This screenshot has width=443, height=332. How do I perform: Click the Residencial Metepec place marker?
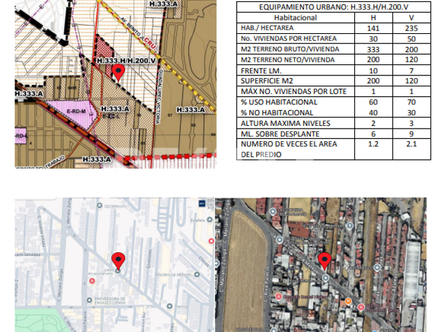(197, 275)
